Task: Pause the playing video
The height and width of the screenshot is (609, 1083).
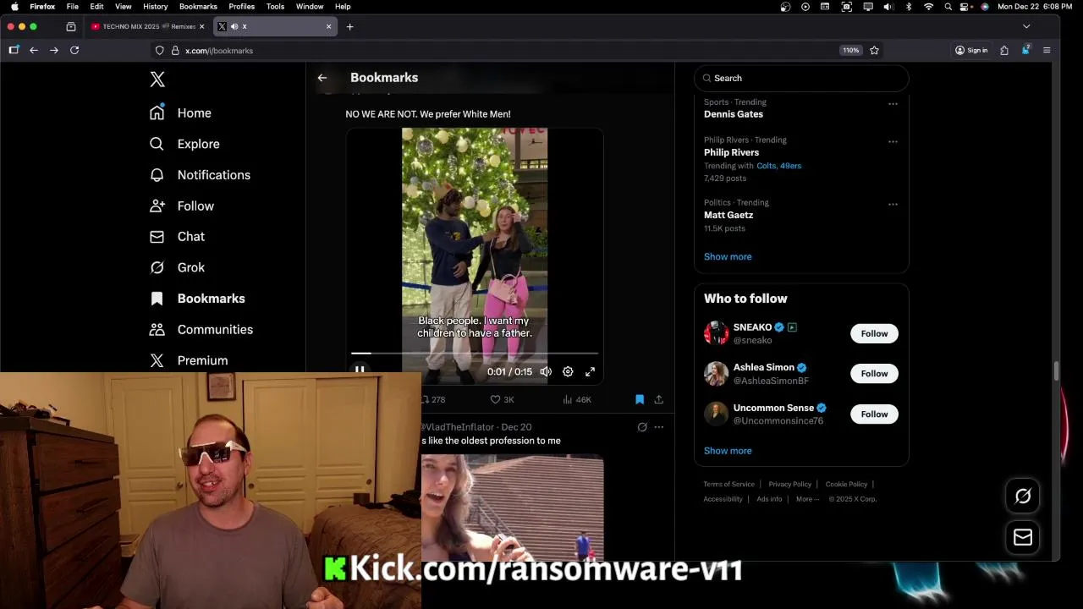Action: 360,370
